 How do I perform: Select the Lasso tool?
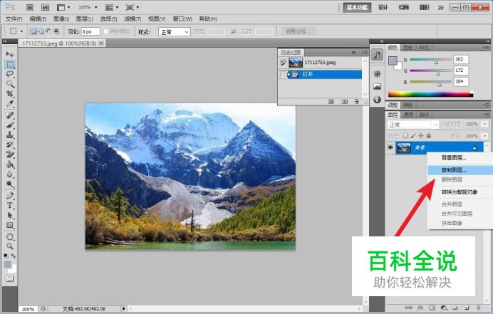tap(10, 75)
